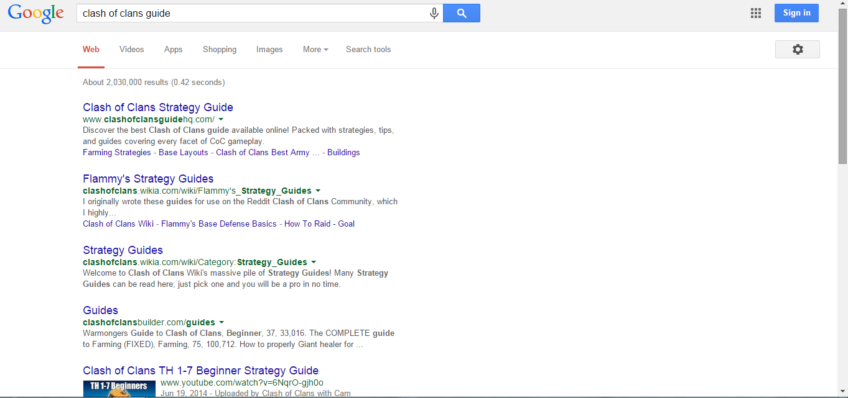Open the Guides result title
Viewport: 848px width, 398px height.
click(x=100, y=310)
